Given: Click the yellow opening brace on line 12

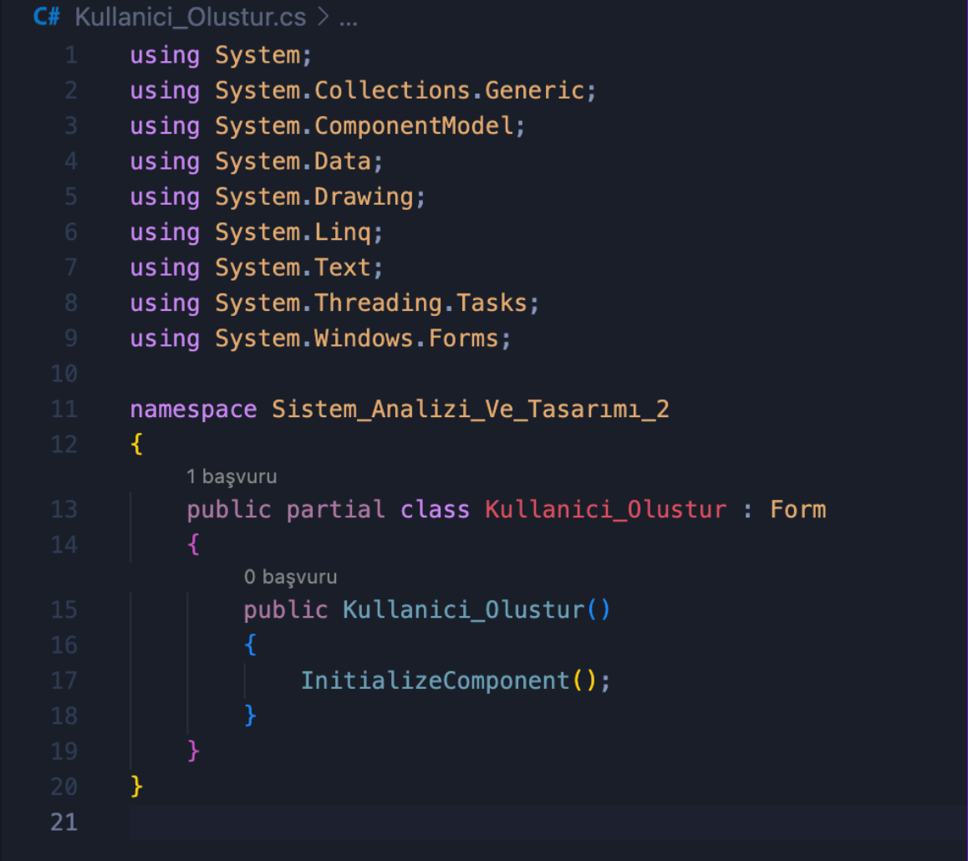Looking at the screenshot, I should point(137,444).
